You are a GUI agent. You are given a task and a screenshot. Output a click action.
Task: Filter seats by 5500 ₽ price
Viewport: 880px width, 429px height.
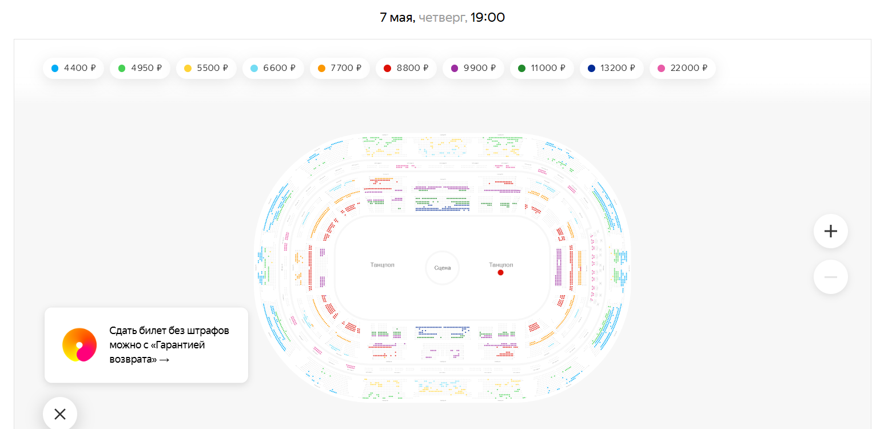pyautogui.click(x=206, y=68)
